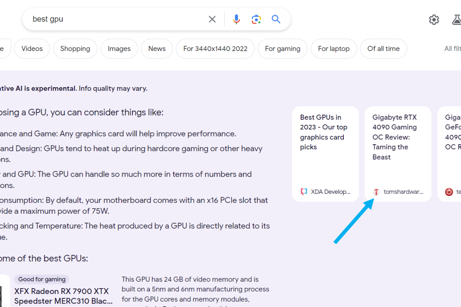461x307 pixels.
Task: Open the 'Best GPUs in 2023' source card
Action: tap(325, 154)
